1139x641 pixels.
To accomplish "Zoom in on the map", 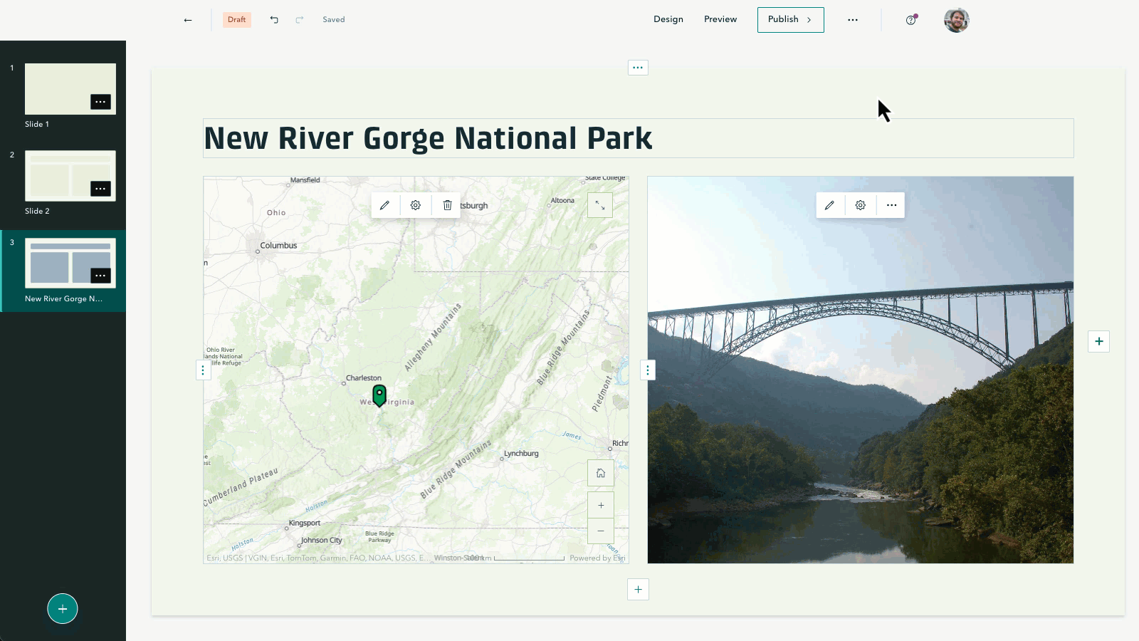I will tap(600, 505).
